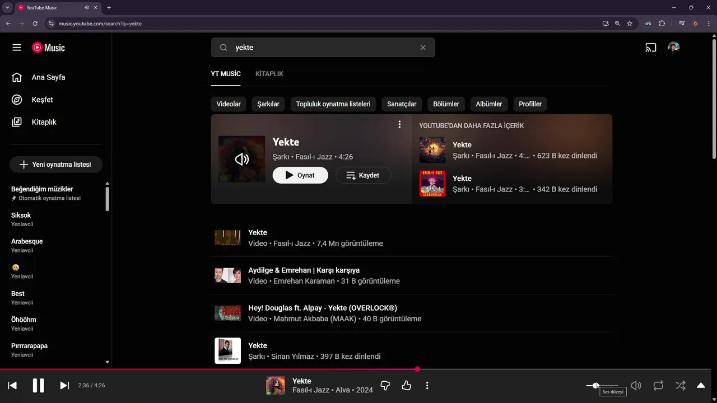This screenshot has width=717, height=403.
Task: Filter results by Videolar chip
Action: pos(229,104)
